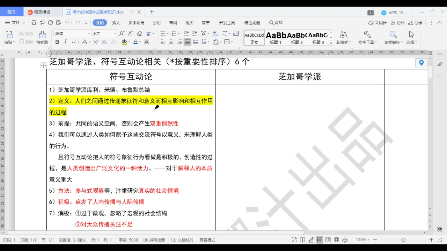The height and width of the screenshot is (251, 447).
Task: Switch to the Review (审阅) tab
Action: (x=173, y=23)
